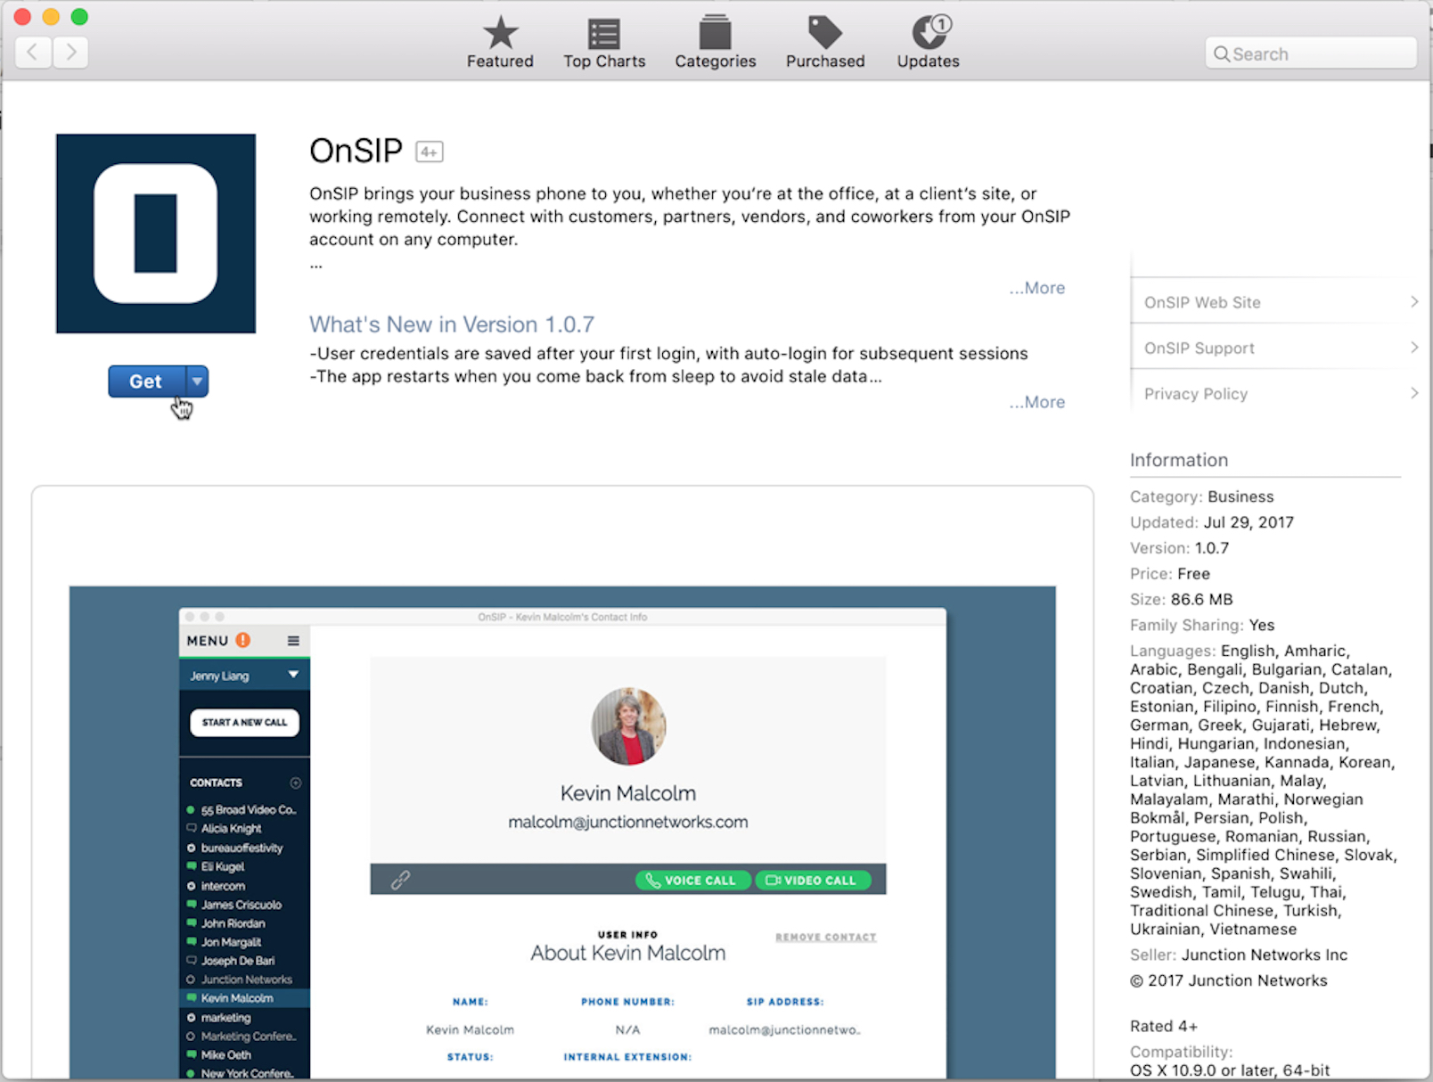Screen dimensions: 1433x1082
Task: Open the Privacy Policy link
Action: click(x=1196, y=394)
